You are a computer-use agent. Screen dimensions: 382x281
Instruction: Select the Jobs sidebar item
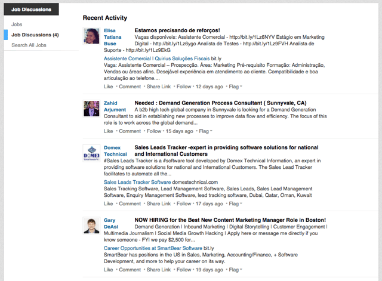17,24
